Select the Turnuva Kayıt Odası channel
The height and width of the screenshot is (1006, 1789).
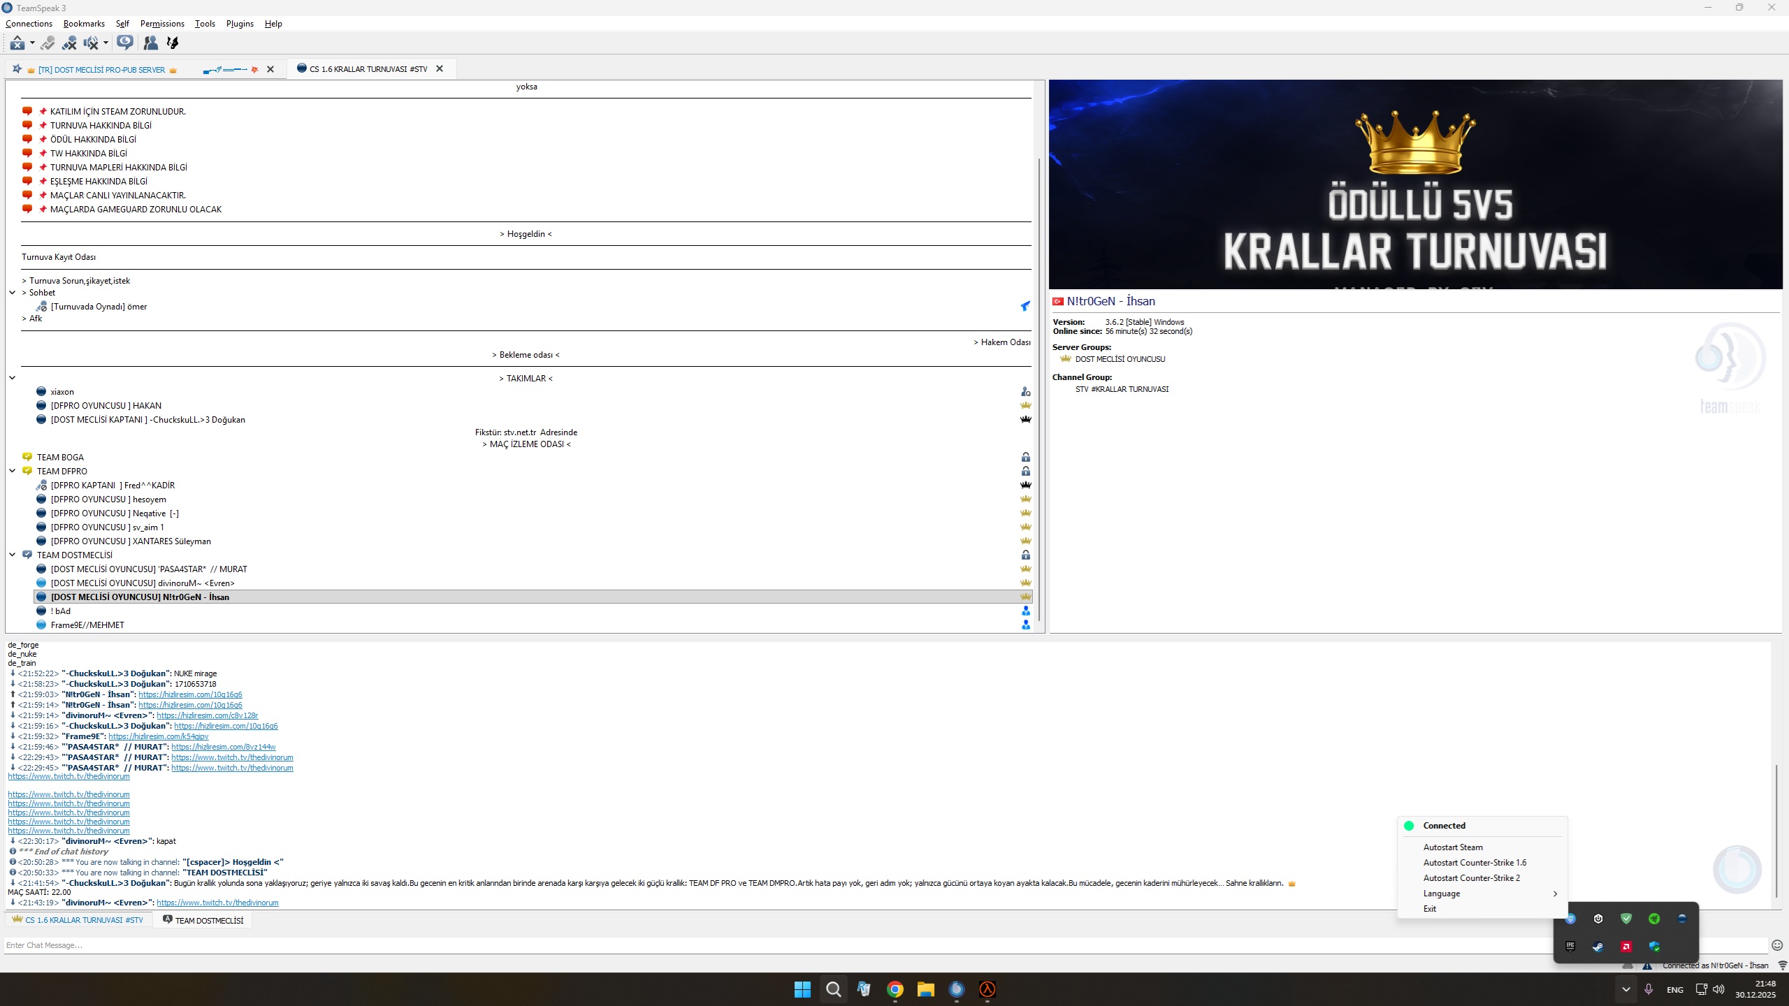click(x=59, y=257)
